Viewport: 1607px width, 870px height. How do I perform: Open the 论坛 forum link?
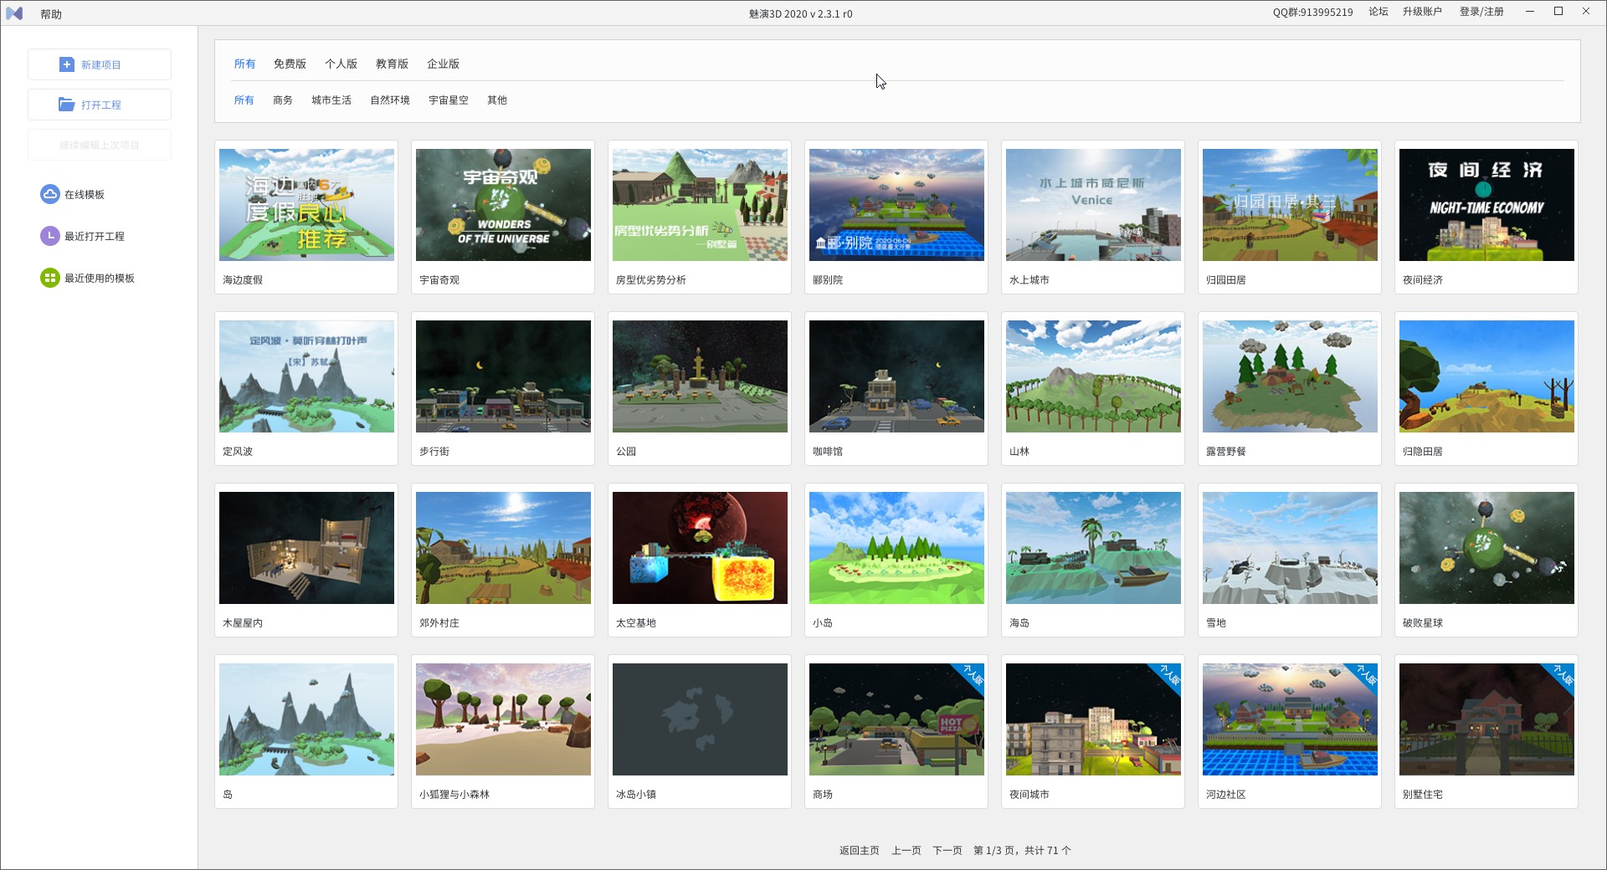tap(1379, 12)
